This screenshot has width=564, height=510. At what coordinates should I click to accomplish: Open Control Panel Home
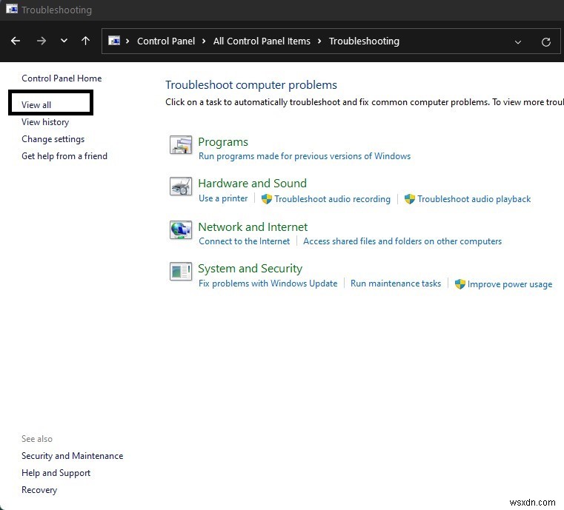click(x=62, y=78)
